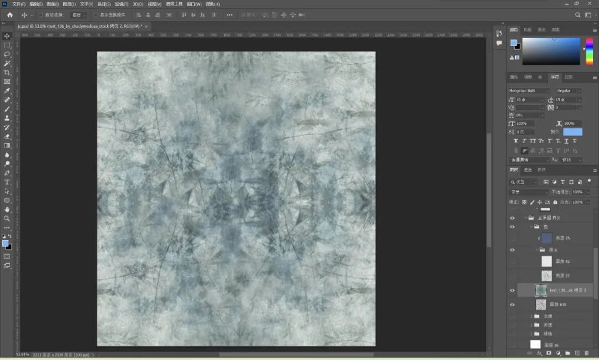Image resolution: width=599 pixels, height=360 pixels.
Task: Expand the 河道 layer group
Action: (531, 325)
